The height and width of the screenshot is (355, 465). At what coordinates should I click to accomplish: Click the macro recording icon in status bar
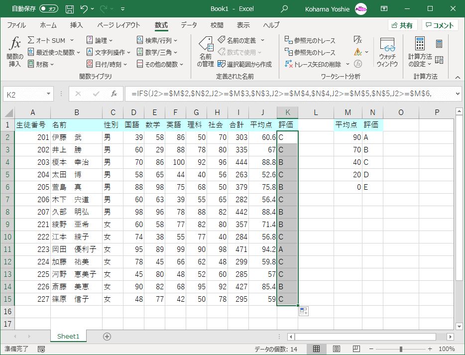click(x=41, y=349)
